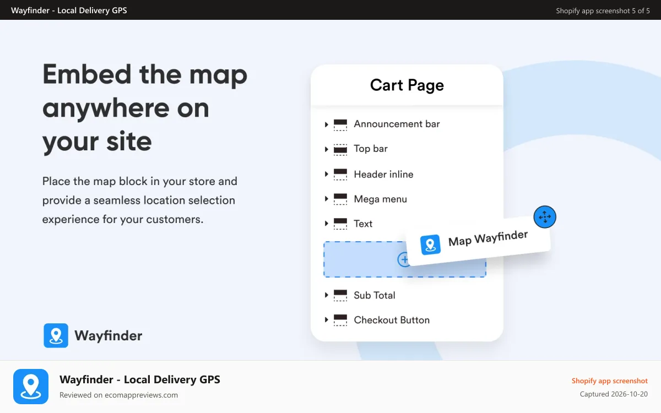Image resolution: width=661 pixels, height=413 pixels.
Task: Select the Top bar label
Action: [371, 149]
